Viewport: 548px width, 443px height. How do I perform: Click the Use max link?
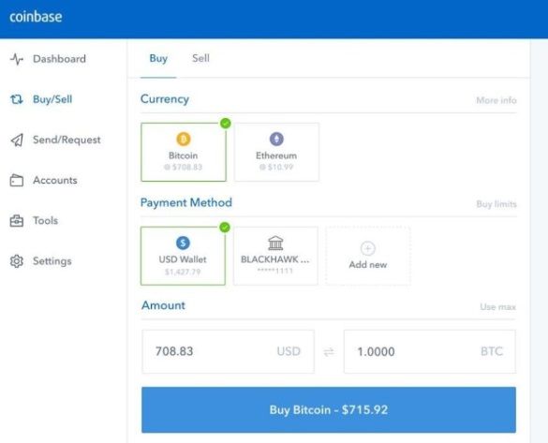point(497,307)
